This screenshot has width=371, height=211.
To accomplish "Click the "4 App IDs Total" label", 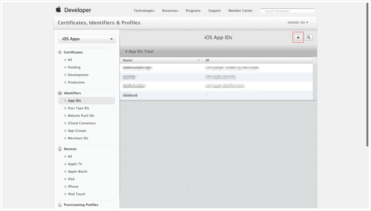I will (139, 51).
